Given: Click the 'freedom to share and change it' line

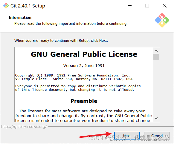Looking at the screenshot, I should click(83, 116).
